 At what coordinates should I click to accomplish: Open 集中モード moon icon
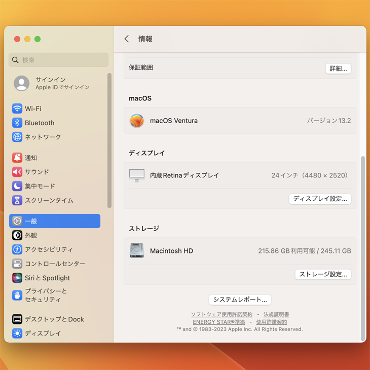[17, 186]
